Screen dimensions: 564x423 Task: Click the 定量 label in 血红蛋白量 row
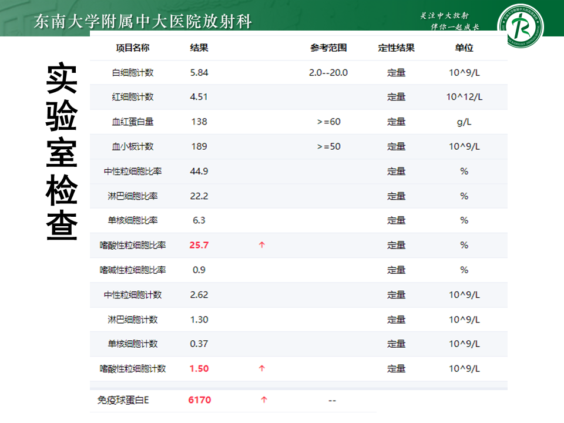(397, 122)
